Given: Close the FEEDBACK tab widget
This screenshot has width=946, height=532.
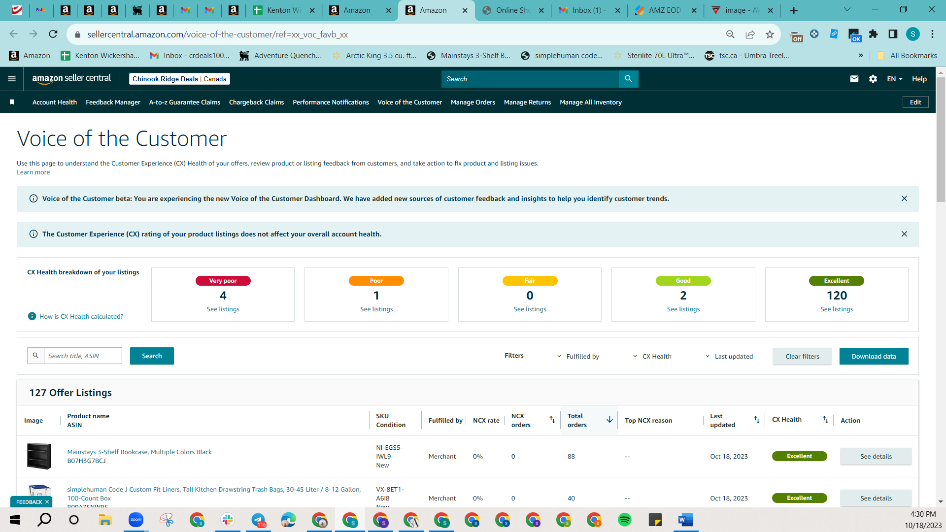Looking at the screenshot, I should pos(47,502).
